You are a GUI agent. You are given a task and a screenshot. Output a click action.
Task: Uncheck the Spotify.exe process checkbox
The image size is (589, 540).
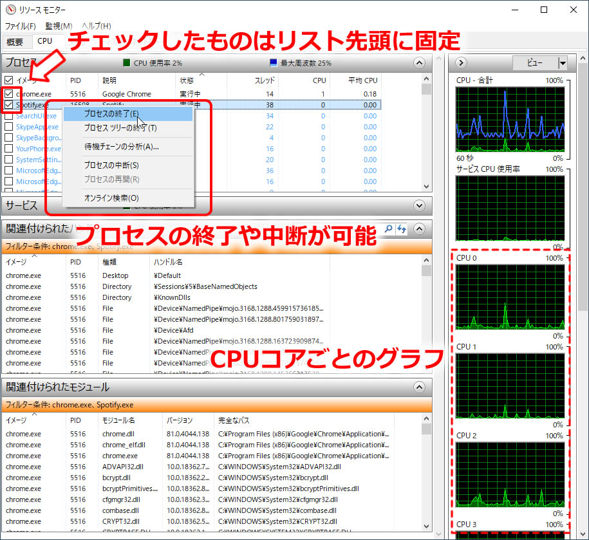[8, 105]
